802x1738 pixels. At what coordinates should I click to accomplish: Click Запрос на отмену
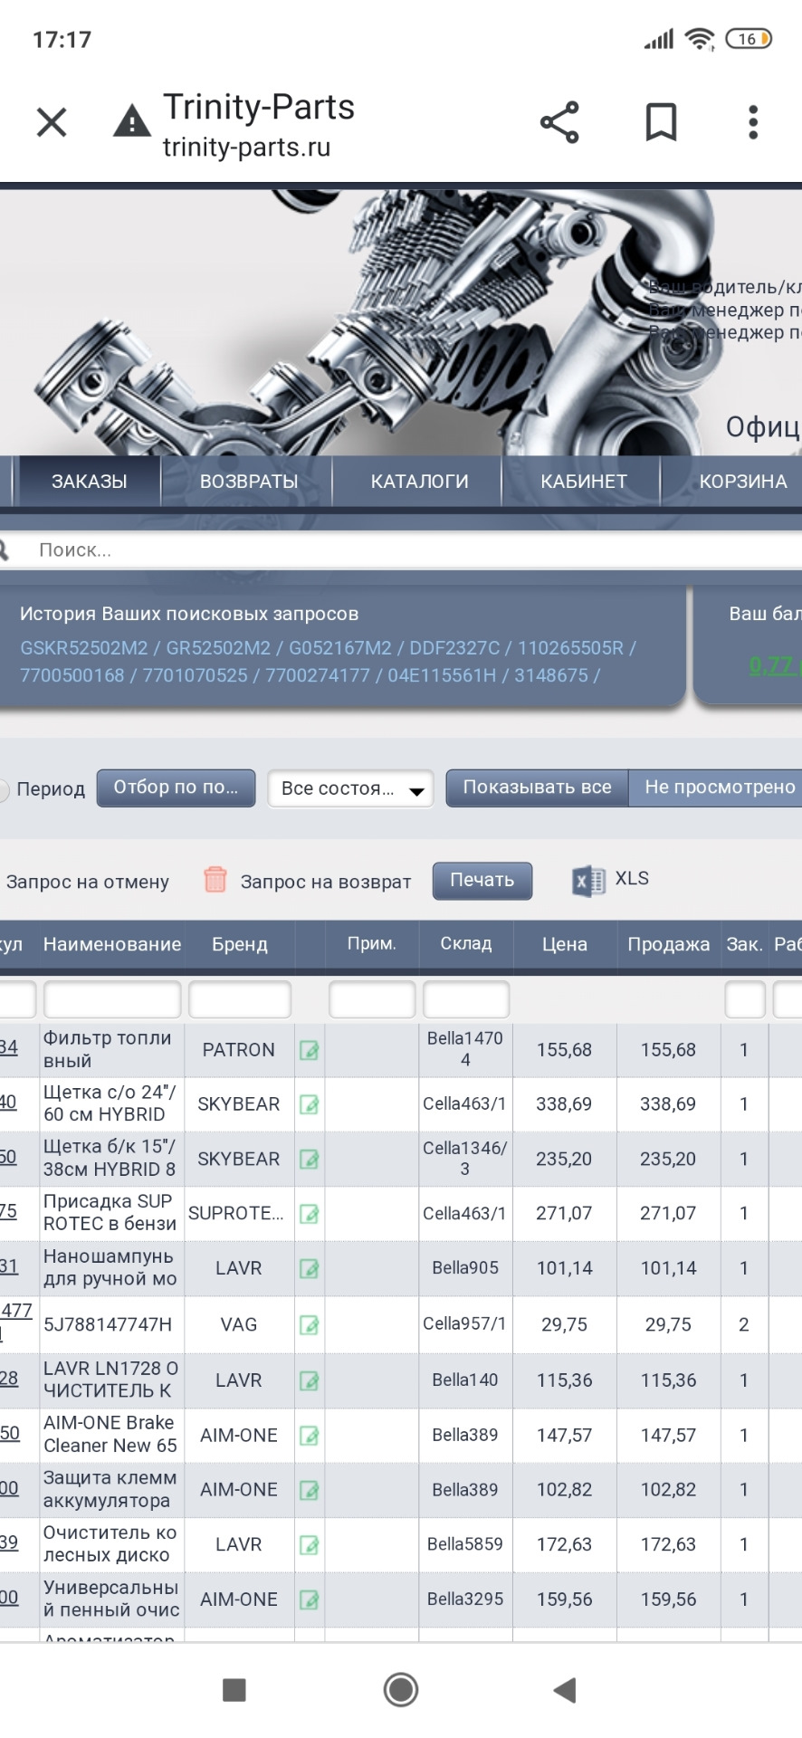tap(88, 882)
